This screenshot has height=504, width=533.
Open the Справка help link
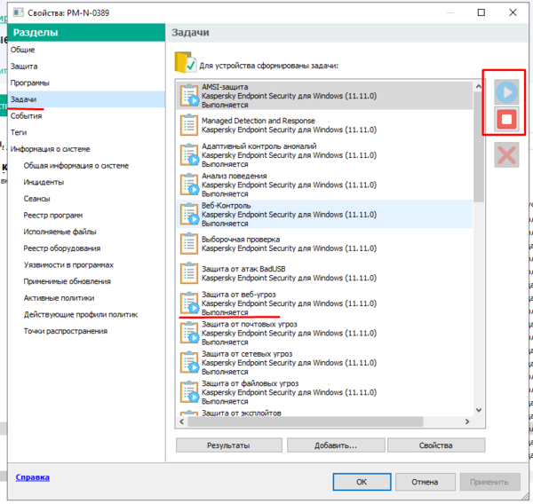click(33, 477)
